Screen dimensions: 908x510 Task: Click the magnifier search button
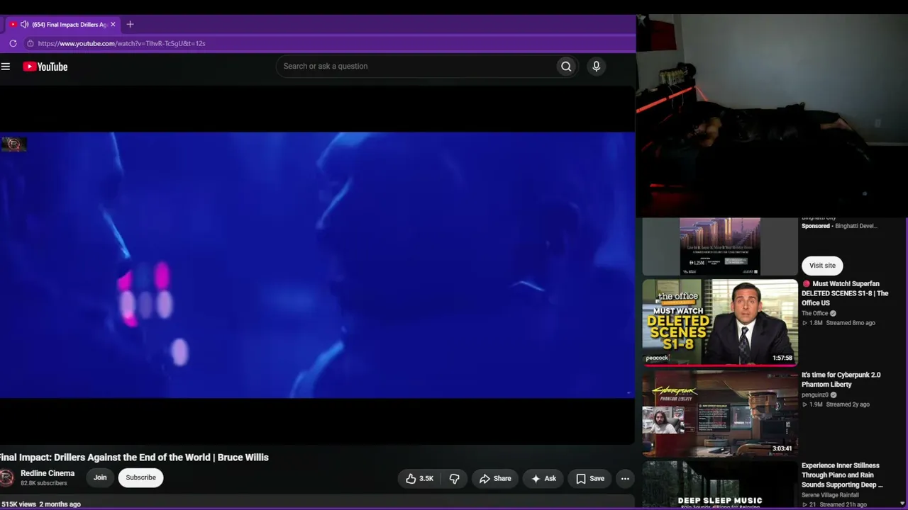click(566, 67)
